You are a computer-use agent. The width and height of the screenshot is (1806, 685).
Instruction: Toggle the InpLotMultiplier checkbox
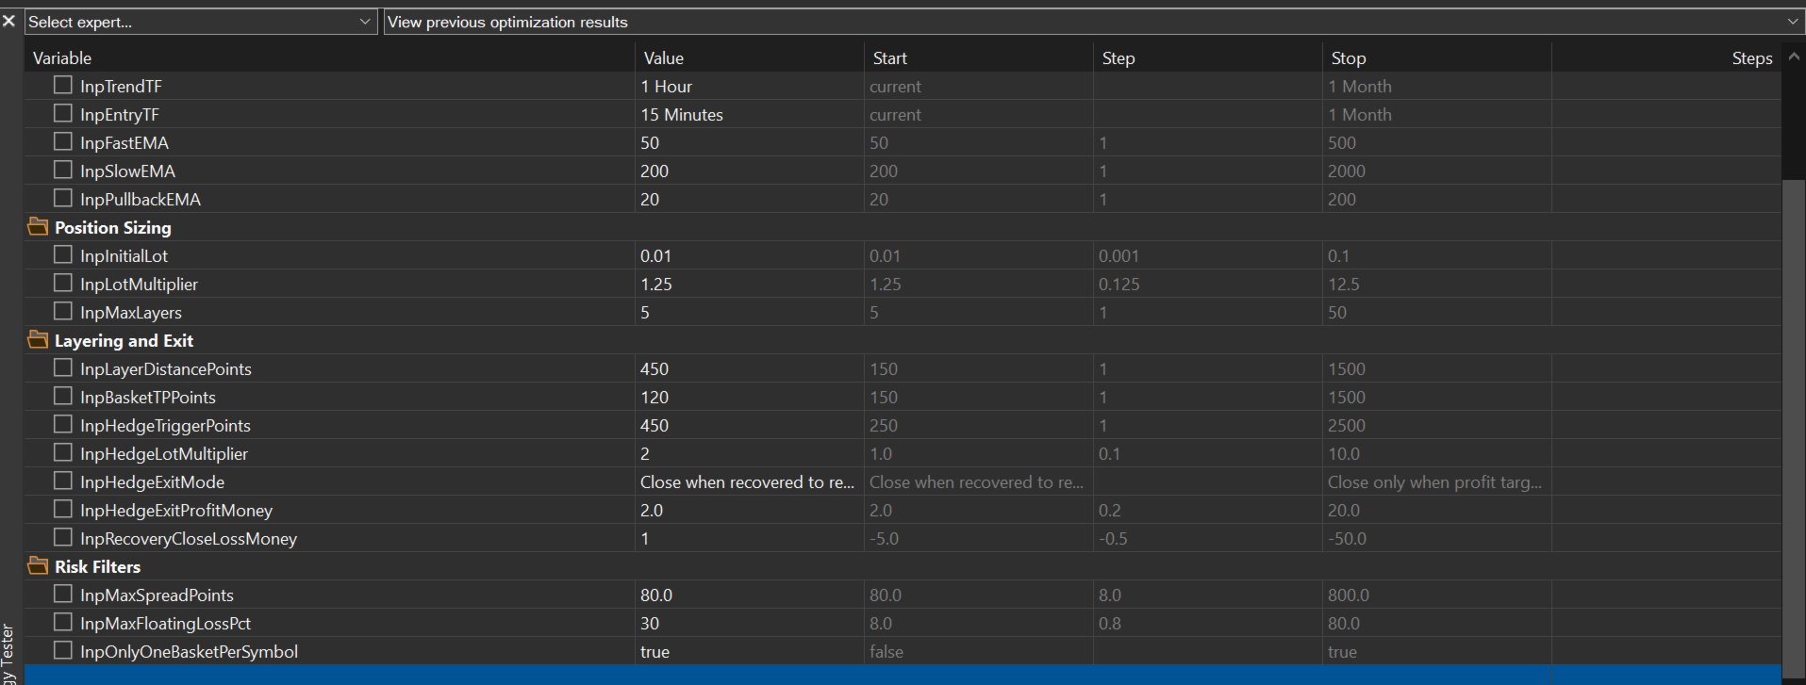(63, 283)
